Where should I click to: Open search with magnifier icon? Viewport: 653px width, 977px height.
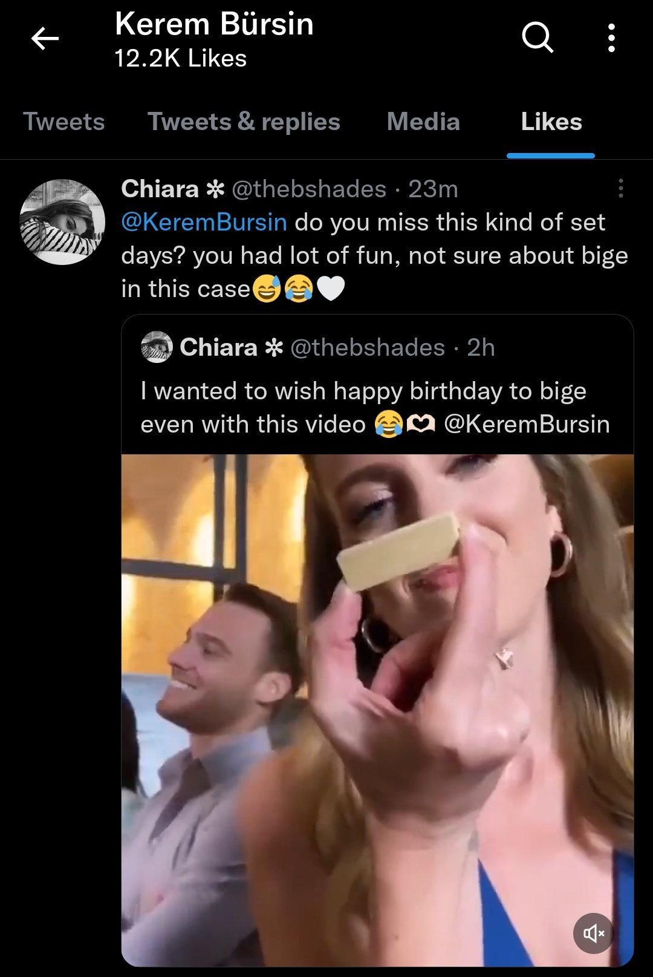tap(537, 38)
